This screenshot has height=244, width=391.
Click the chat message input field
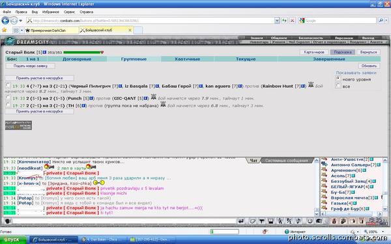point(124,221)
